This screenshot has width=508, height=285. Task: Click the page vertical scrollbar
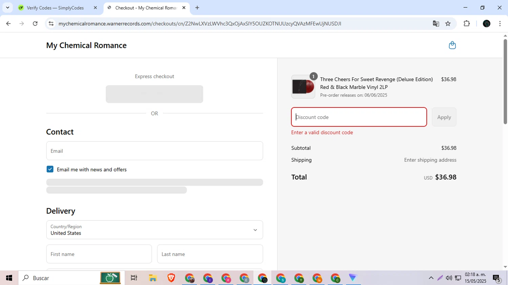[x=505, y=81]
